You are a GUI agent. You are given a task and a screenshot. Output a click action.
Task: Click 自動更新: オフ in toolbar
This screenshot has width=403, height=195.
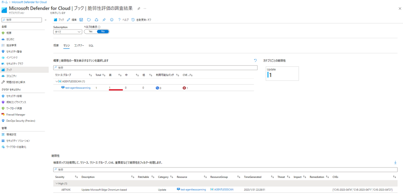(141, 20)
